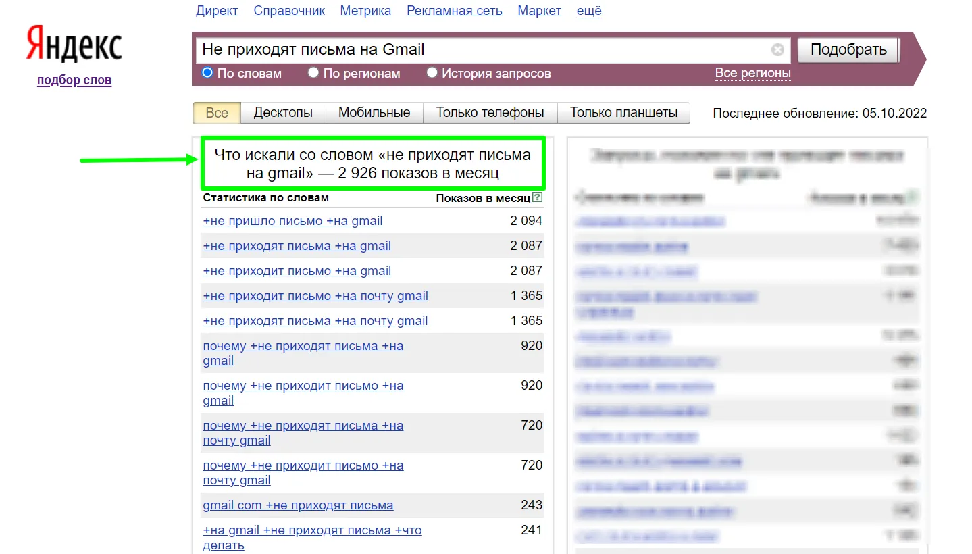Click the Показов в месяц column header
The height and width of the screenshot is (554, 972).
pos(483,198)
